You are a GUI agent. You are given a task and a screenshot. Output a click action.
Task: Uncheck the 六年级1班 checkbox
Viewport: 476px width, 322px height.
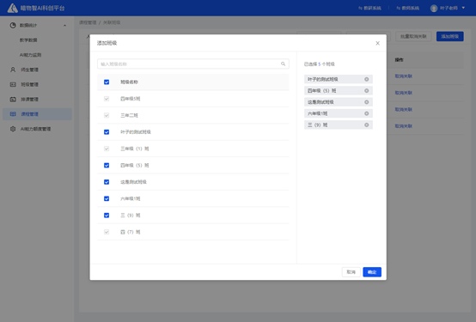tap(107, 198)
